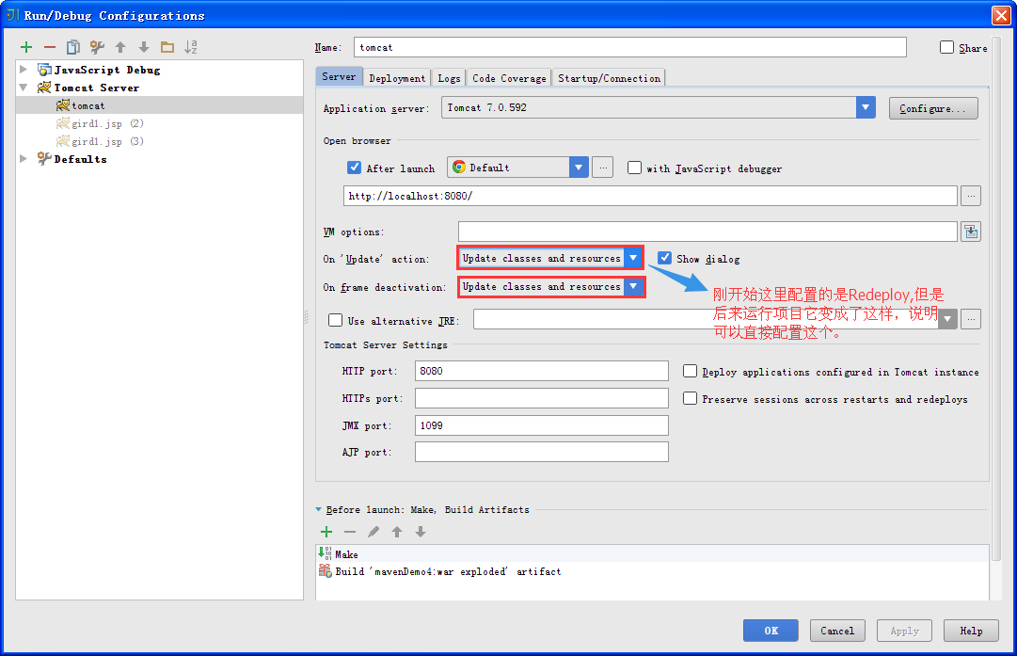The height and width of the screenshot is (656, 1017).
Task: Uncheck After launch option
Action: (x=354, y=168)
